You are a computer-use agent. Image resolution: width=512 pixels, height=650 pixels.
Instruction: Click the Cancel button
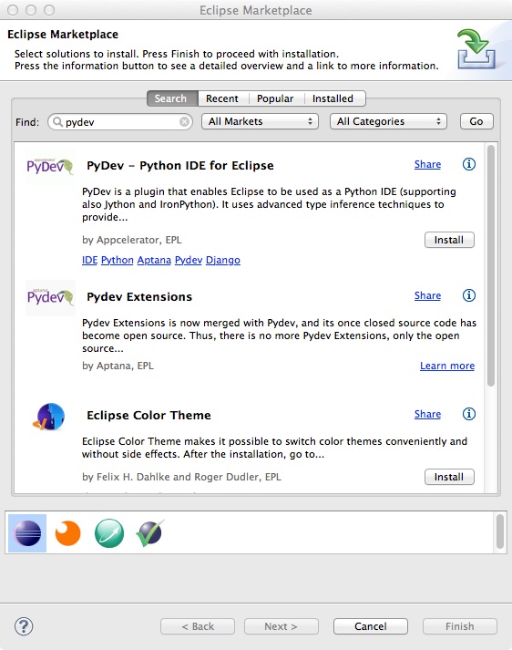point(370,626)
